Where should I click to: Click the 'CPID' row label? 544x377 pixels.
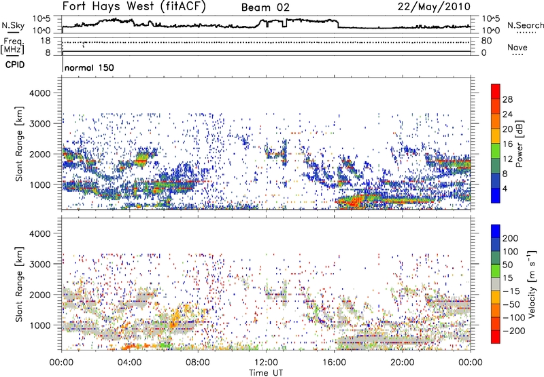(15, 65)
